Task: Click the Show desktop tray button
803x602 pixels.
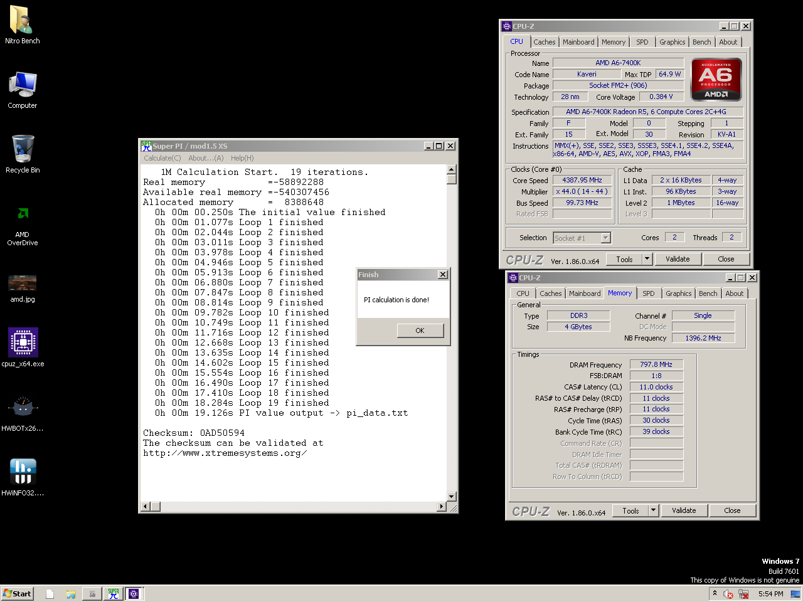Action: (795, 594)
